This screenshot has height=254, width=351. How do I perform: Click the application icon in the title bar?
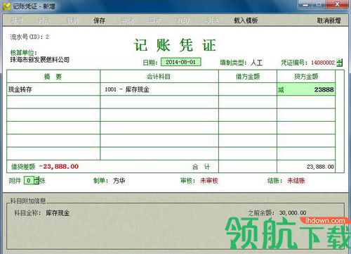pos(6,6)
